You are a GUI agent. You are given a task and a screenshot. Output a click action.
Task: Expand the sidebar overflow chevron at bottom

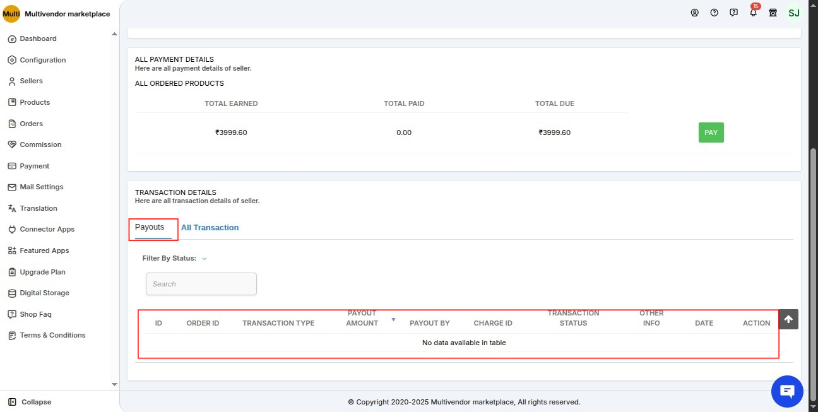(x=114, y=384)
